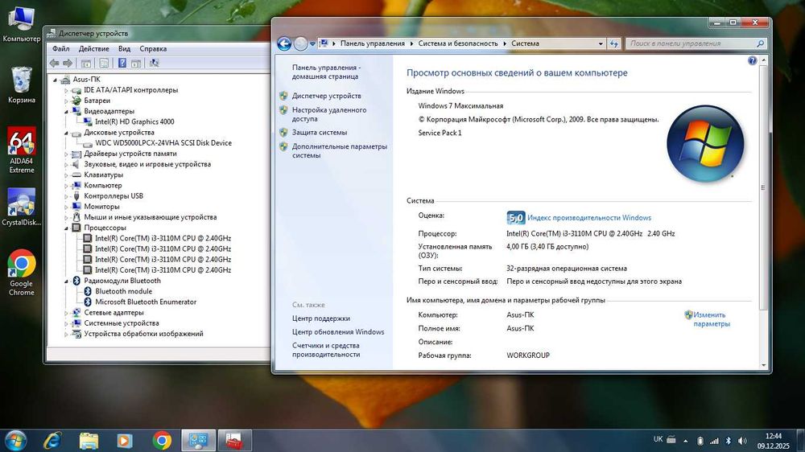Expand the Контроллеры USB node
This screenshot has height=452, width=805.
(66, 196)
